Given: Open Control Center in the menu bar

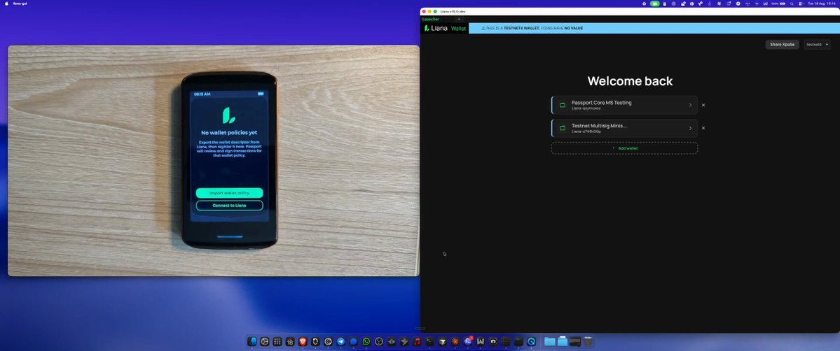Looking at the screenshot, I should 800,3.
